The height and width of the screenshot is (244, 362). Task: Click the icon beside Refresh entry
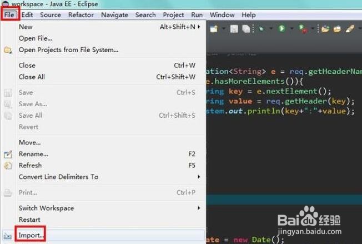click(x=8, y=166)
